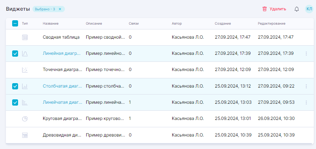Click the scatter chart type icon
This screenshot has width=316, height=149.
coord(25,70)
